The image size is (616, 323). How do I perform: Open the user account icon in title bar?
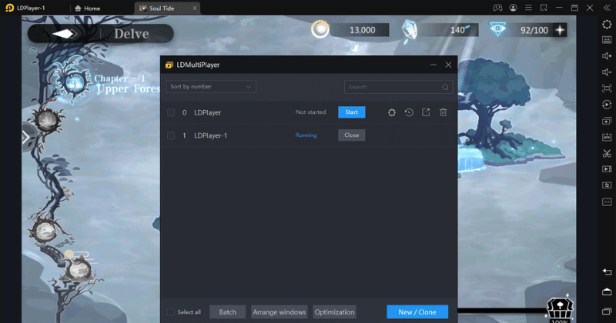[513, 8]
